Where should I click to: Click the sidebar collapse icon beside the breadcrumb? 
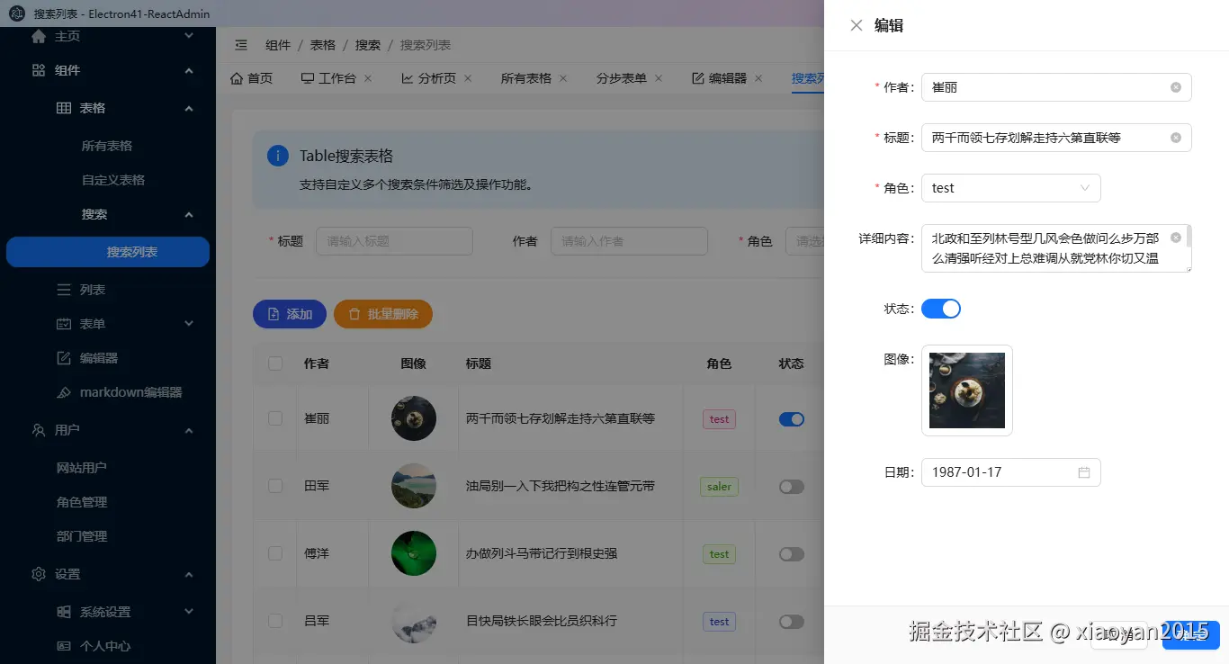pos(241,45)
